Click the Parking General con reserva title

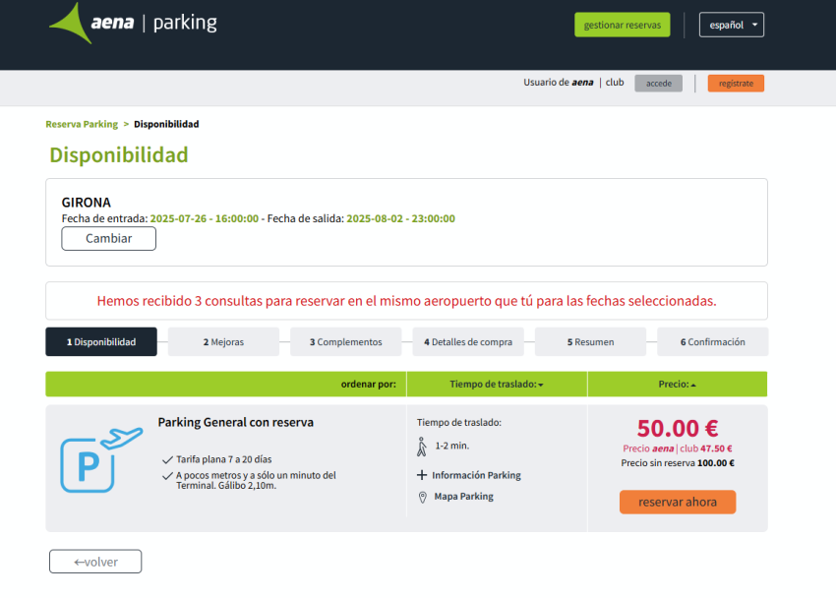[236, 422]
